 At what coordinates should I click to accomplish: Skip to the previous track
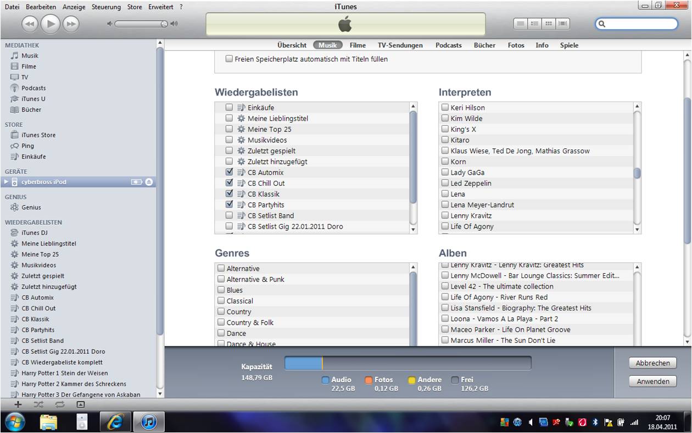point(30,24)
